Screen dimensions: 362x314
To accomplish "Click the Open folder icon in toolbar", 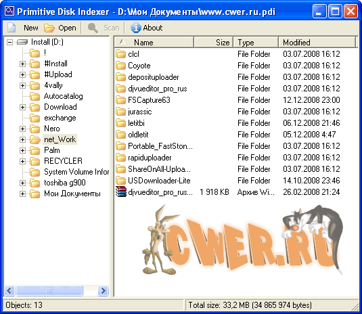I will pyautogui.click(x=49, y=28).
